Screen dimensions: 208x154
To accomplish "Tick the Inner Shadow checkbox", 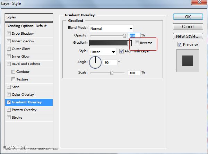I will [9, 41].
